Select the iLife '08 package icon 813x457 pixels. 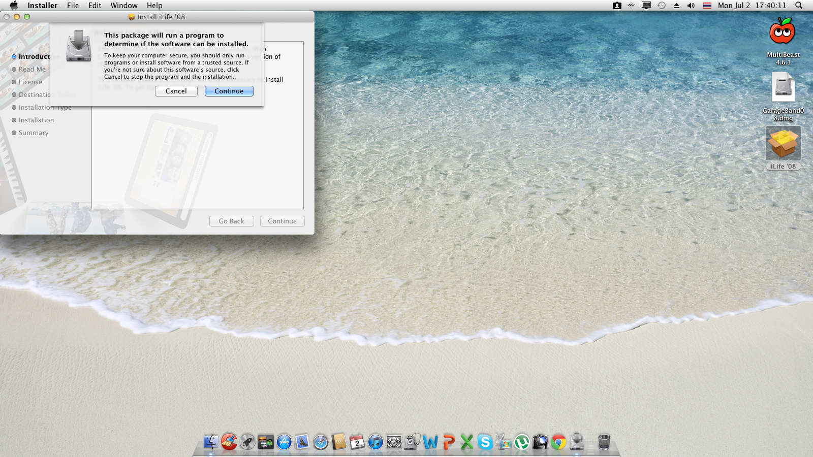[x=783, y=144]
